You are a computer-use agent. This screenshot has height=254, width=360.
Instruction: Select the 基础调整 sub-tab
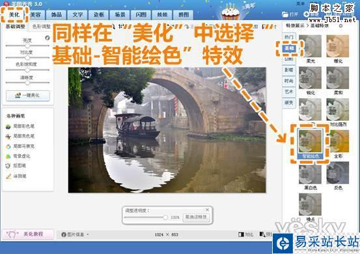tap(16, 27)
